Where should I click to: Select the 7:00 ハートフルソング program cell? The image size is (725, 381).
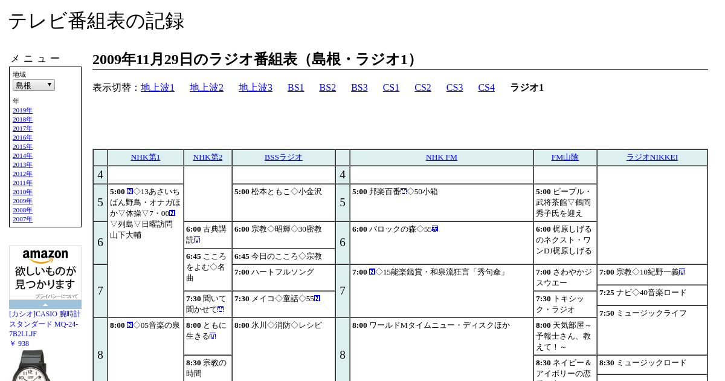(x=283, y=278)
